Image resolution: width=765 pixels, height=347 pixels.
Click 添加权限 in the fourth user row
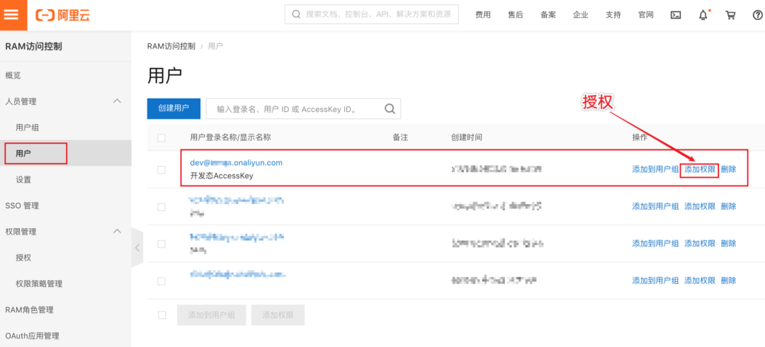click(700, 280)
